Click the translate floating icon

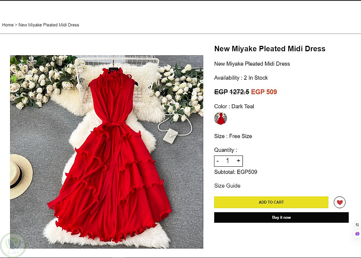tap(357, 225)
